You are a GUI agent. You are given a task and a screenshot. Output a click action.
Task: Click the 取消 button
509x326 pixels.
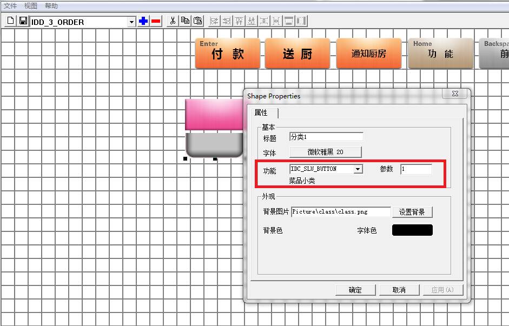point(399,290)
